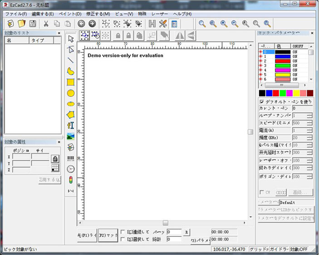Click the Q pulse width spinner
The height and width of the screenshot is (255, 319).
pyautogui.click(x=309, y=145)
